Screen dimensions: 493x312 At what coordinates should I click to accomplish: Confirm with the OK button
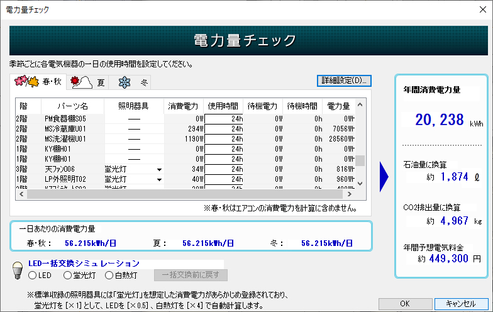point(405,304)
